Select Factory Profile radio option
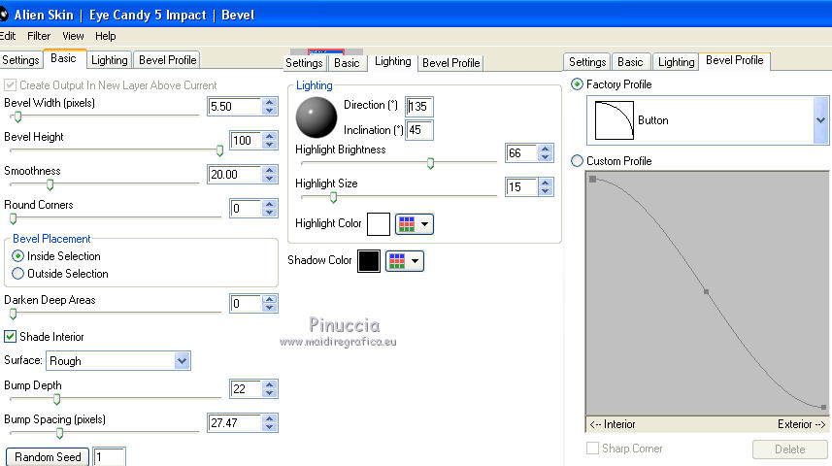The image size is (832, 466). [x=577, y=84]
